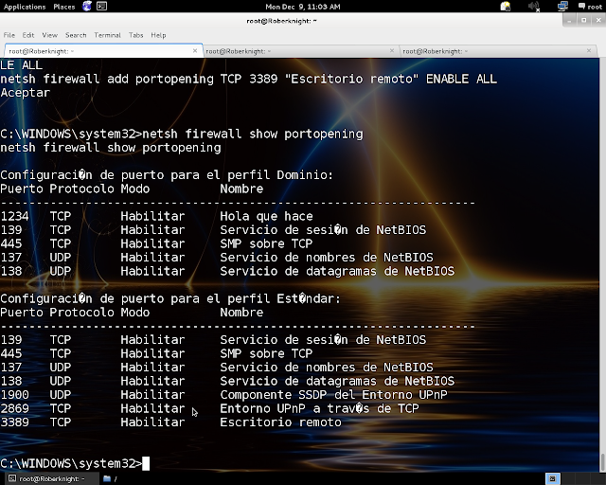This screenshot has height=485, width=606.
Task: Click the terminal vertical scrollbar handle
Action: 602,461
